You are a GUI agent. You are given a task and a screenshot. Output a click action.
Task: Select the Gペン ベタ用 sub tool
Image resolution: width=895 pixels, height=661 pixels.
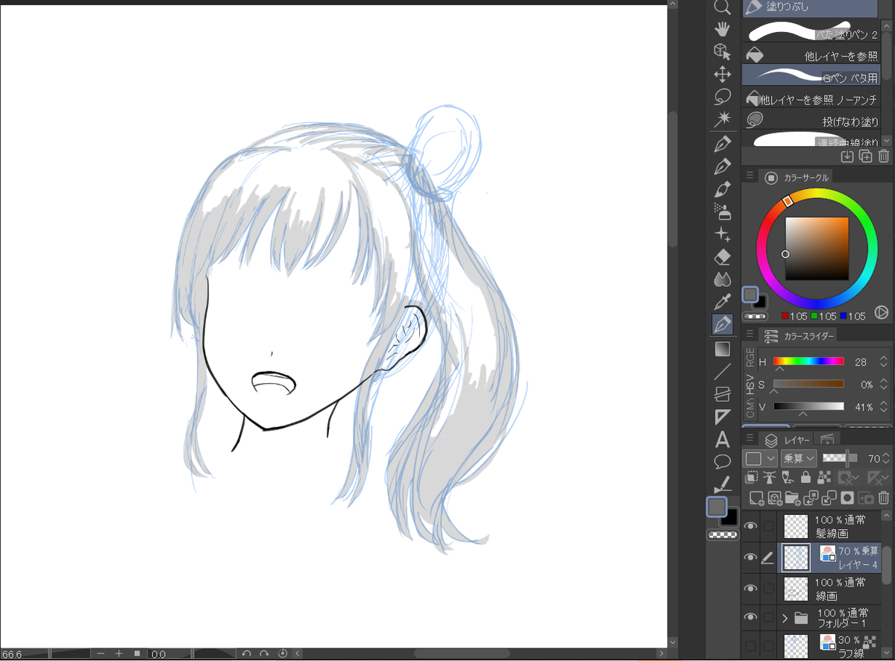point(811,75)
